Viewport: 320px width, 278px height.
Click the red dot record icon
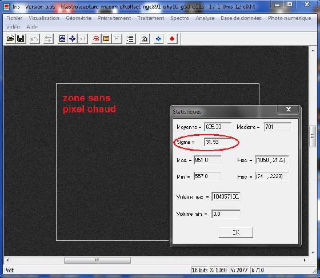click(172, 38)
